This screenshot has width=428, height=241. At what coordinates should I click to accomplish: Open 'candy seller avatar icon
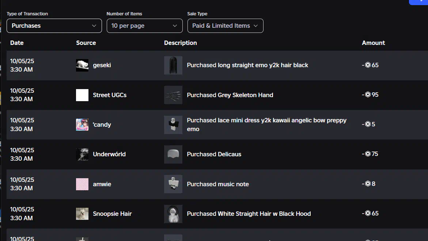82,125
